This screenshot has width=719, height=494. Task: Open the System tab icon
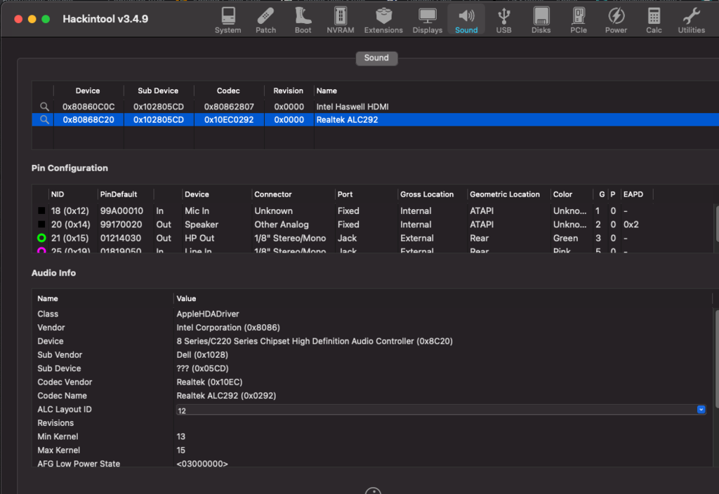click(227, 19)
